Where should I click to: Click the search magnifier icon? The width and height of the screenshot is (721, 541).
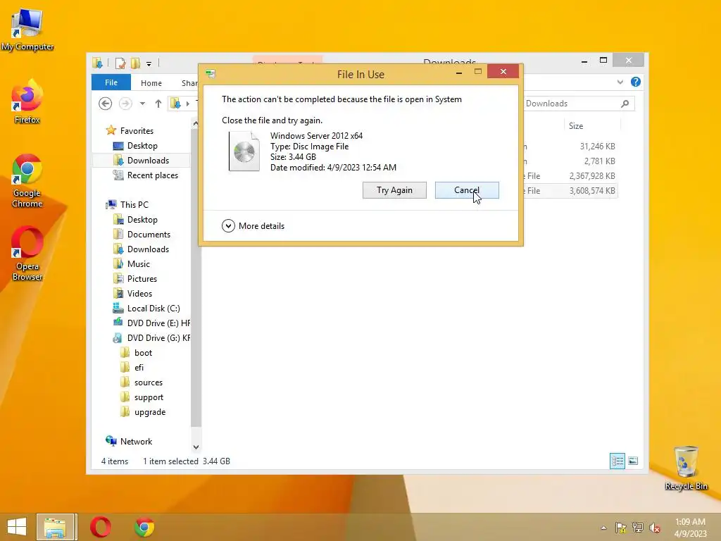point(625,104)
